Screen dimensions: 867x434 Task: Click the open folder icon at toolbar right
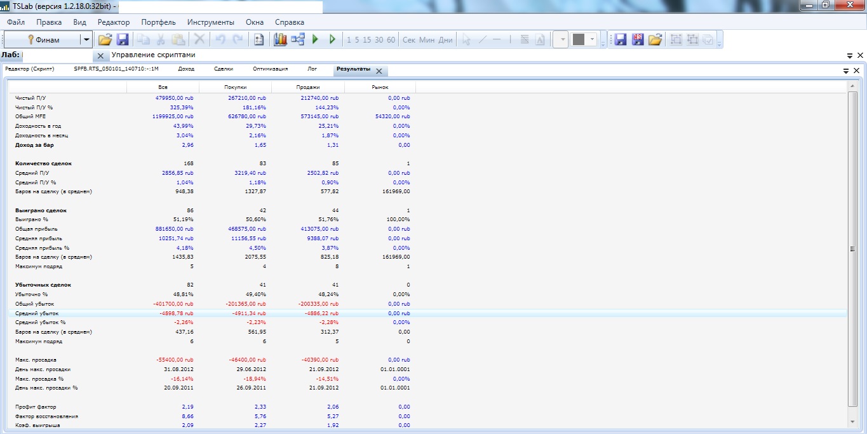tap(655, 39)
